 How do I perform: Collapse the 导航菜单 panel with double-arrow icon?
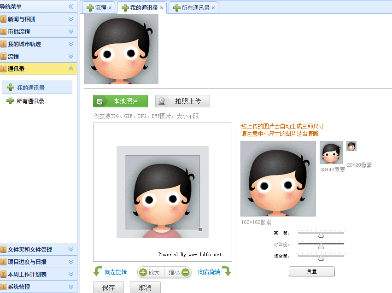(x=71, y=6)
